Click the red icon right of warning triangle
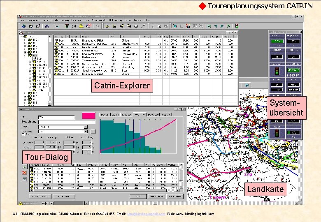The width and height of the screenshot is (321, 222). click(x=88, y=26)
